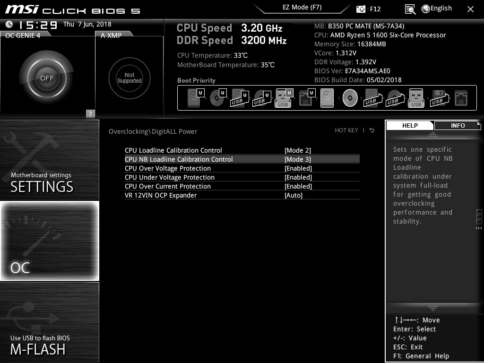The width and height of the screenshot is (484, 363).
Task: Open the OC overclocking tile
Action: 49,241
